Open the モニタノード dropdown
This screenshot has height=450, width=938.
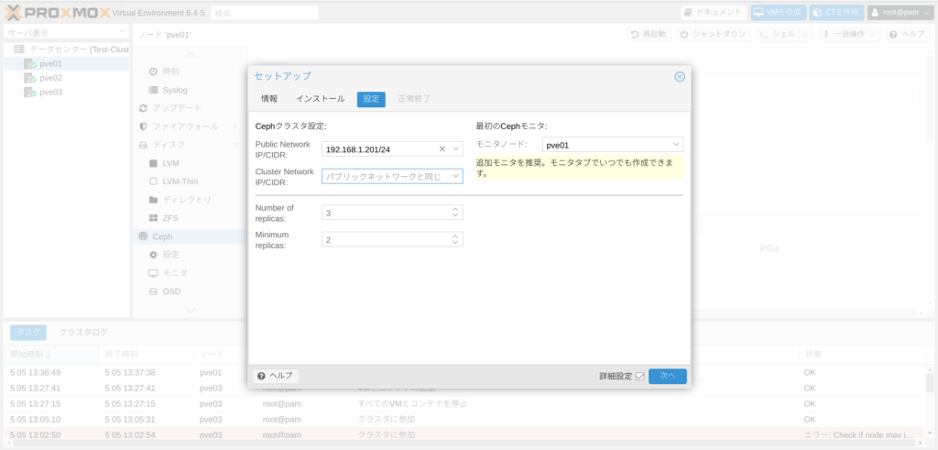point(676,144)
